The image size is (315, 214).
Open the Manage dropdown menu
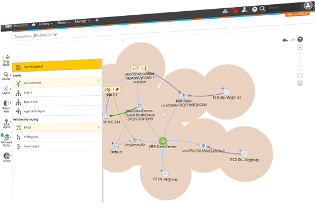point(82,21)
